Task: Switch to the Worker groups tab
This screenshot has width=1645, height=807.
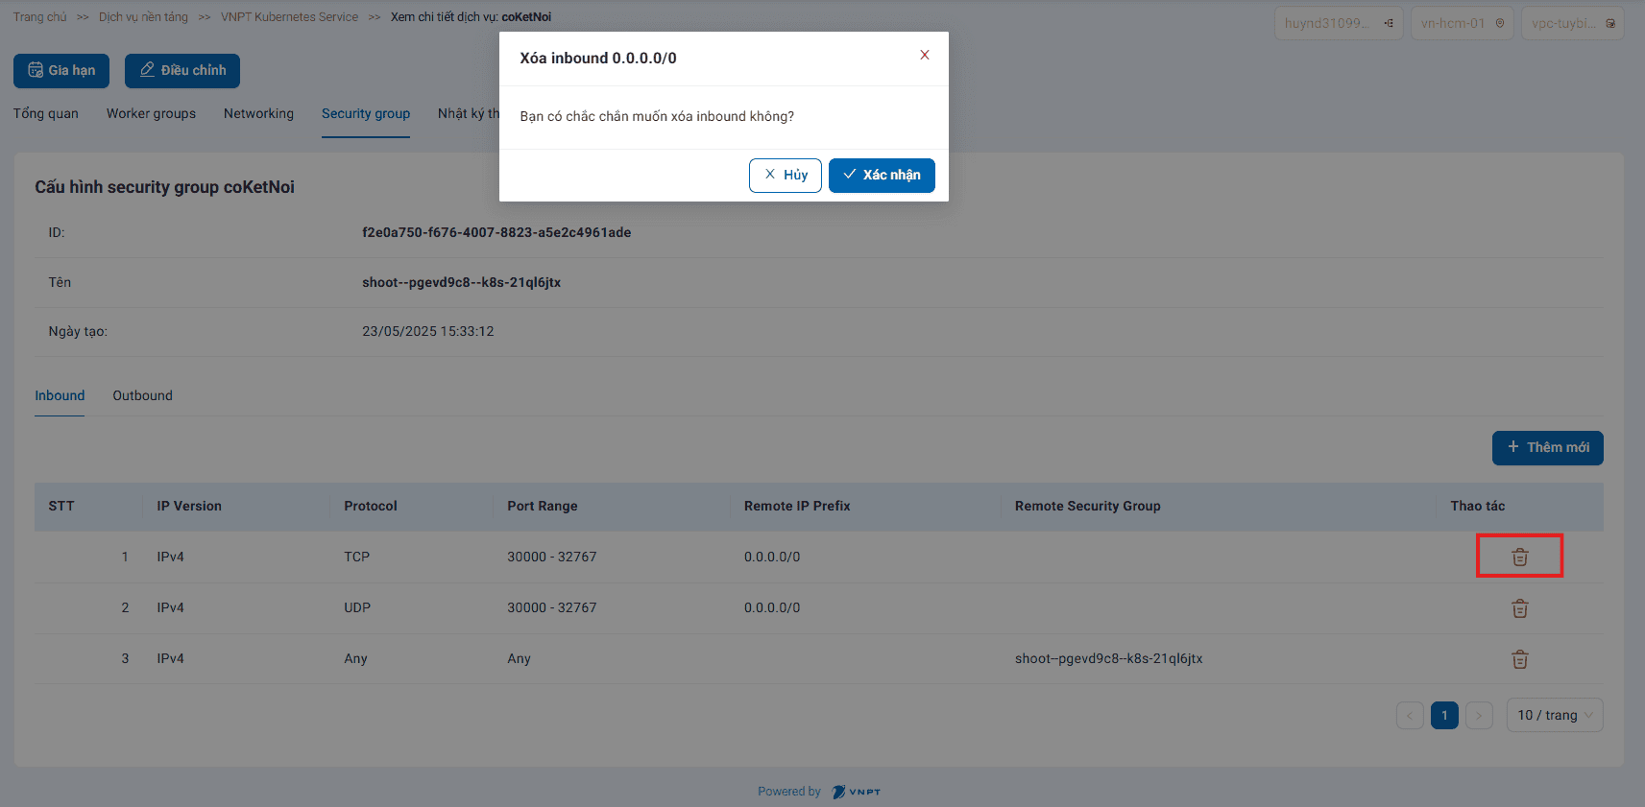Action: click(151, 113)
